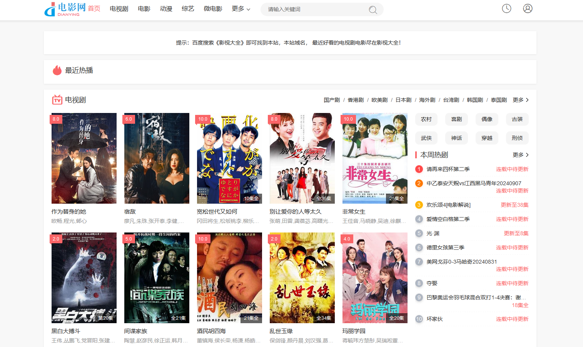583x347 pixels.
Task: Click the TV icon beside 电视剧
Action: pyautogui.click(x=57, y=100)
